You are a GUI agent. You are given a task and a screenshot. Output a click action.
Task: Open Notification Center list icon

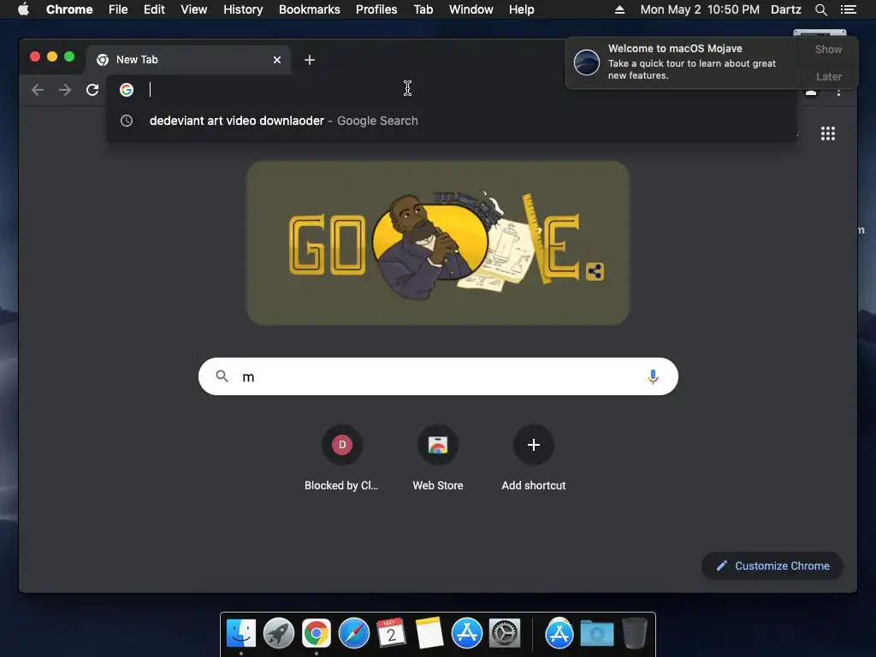pos(849,9)
